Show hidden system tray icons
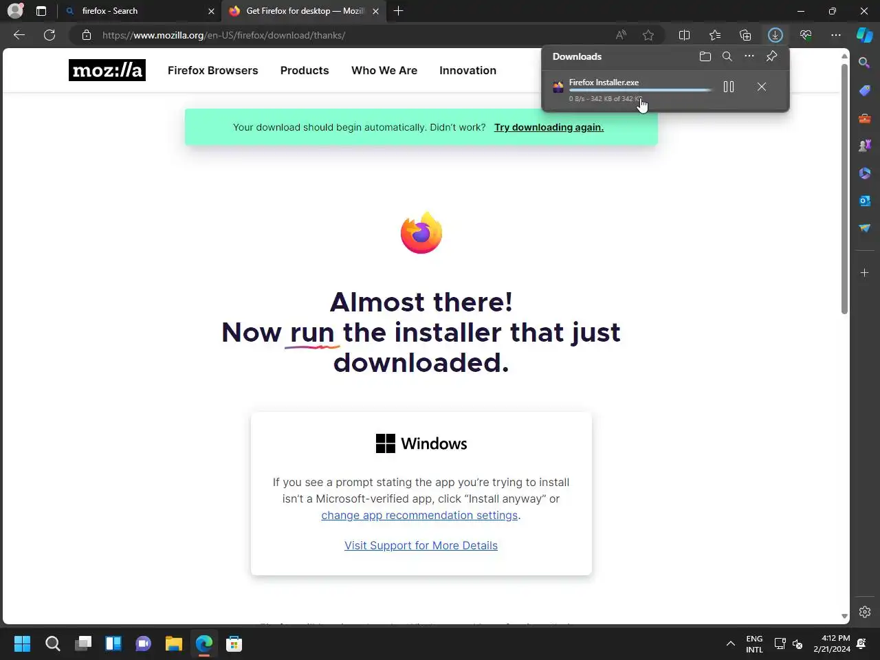The image size is (880, 660). 731,643
